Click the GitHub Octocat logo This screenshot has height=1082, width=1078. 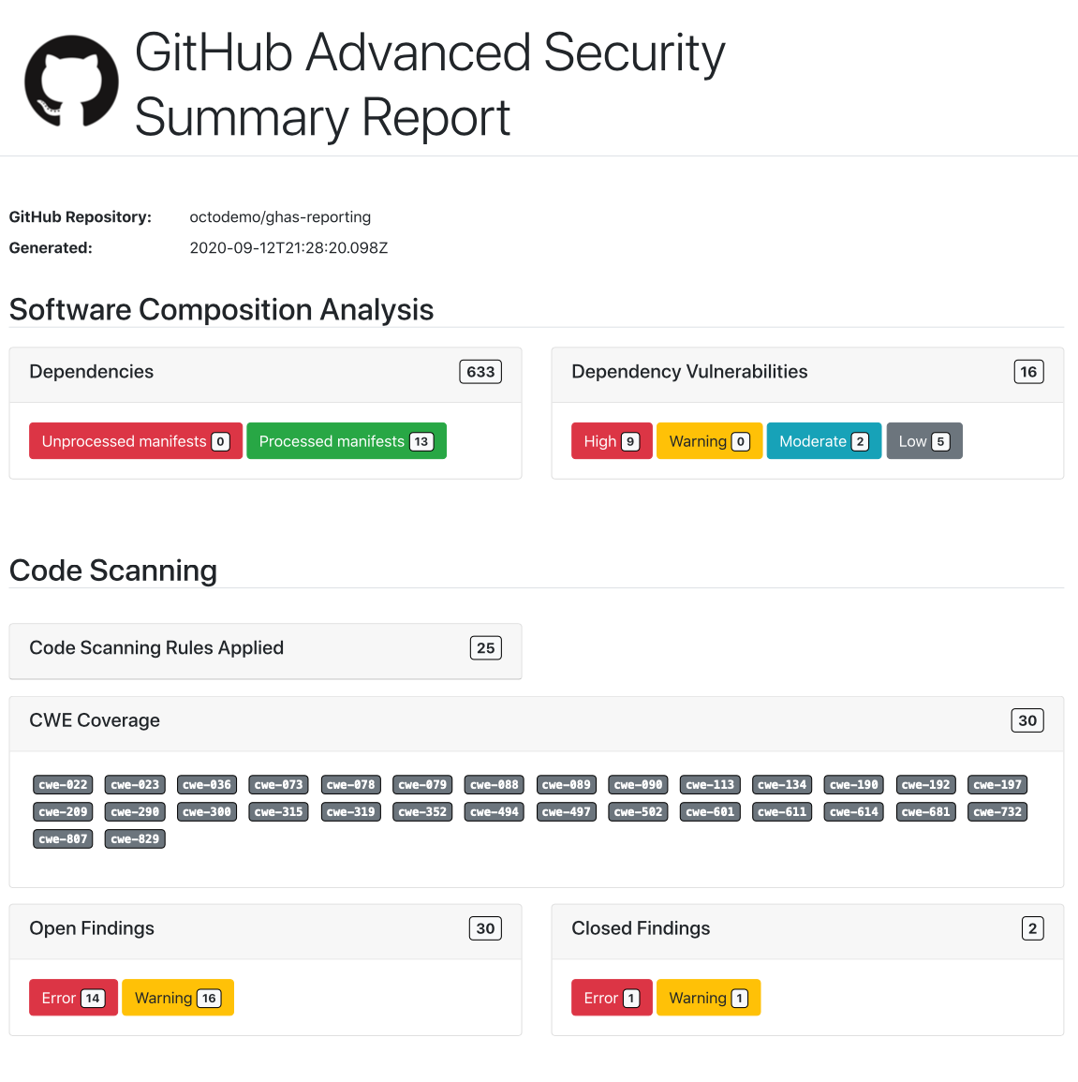71,82
